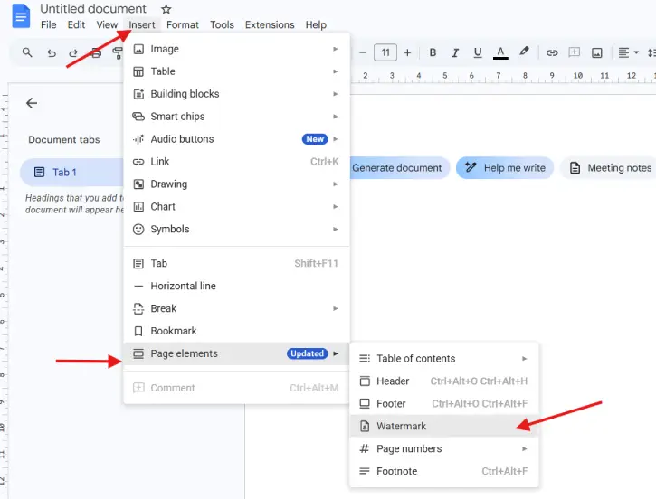Click the Help me write chip
656x499 pixels.
[x=505, y=168]
